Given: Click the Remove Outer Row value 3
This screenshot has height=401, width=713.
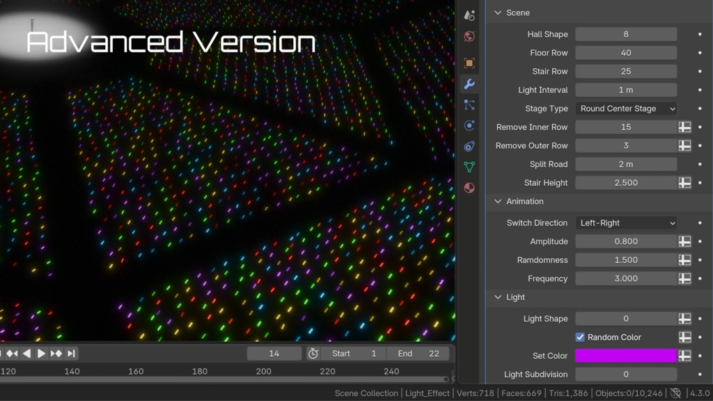Looking at the screenshot, I should (x=626, y=146).
